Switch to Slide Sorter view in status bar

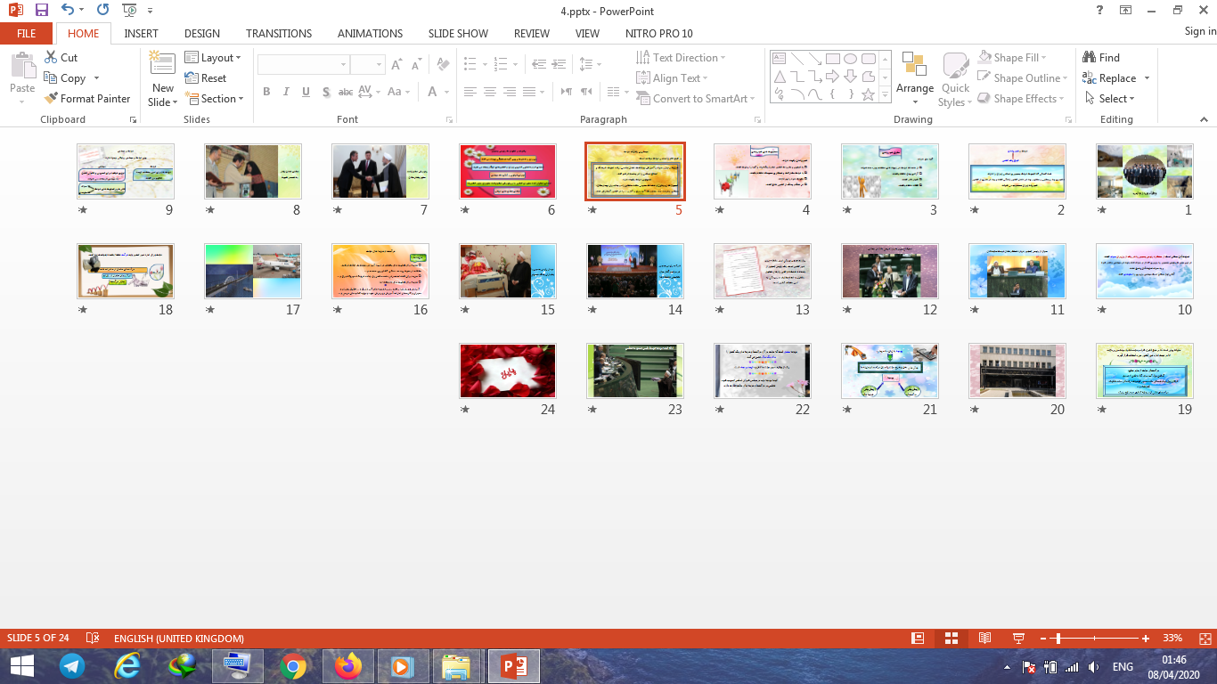(951, 639)
